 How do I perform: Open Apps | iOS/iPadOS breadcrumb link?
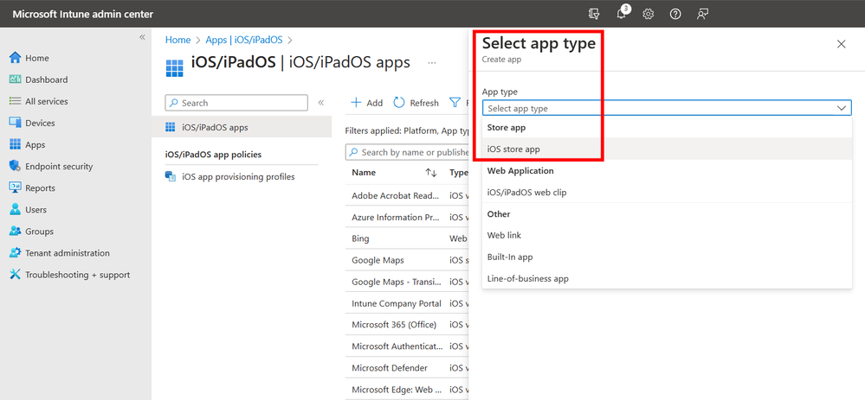(x=244, y=40)
